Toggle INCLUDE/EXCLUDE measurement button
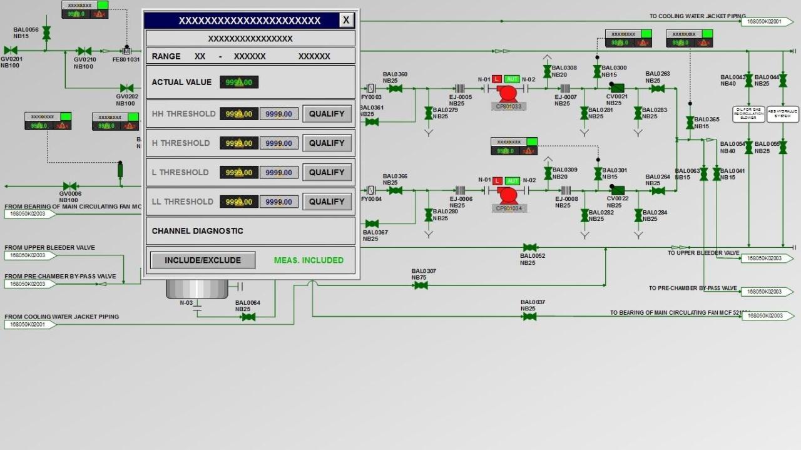The height and width of the screenshot is (450, 801). [203, 260]
